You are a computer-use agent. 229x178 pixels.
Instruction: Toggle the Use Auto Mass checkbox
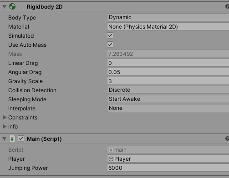(110, 44)
